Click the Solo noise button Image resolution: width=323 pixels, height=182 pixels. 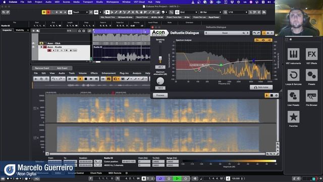261,87
